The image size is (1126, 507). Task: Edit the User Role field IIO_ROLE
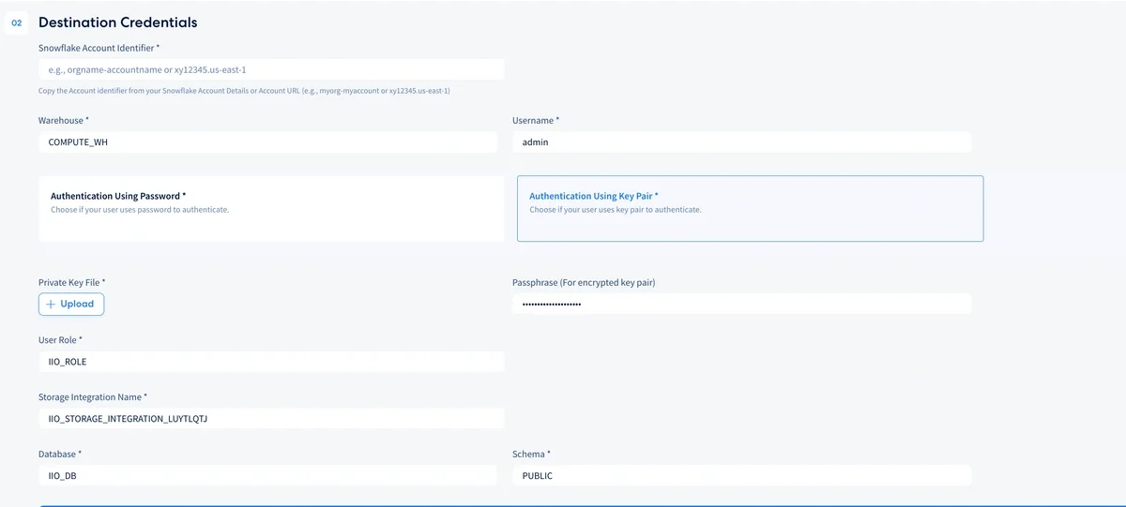point(271,362)
